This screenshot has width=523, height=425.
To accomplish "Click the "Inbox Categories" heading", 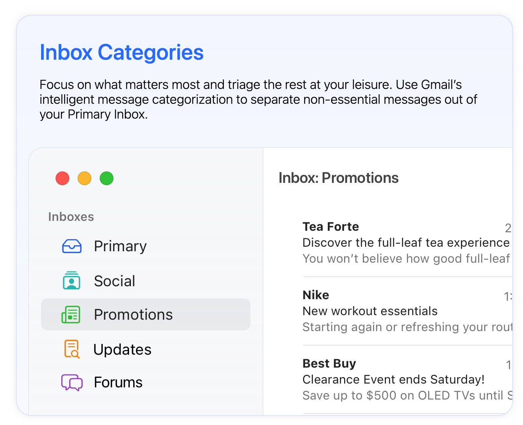I will [x=121, y=52].
